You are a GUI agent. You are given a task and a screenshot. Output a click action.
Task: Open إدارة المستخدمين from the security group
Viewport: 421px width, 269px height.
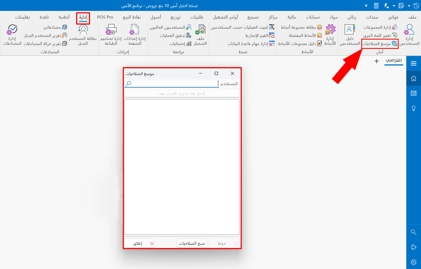tap(409, 34)
